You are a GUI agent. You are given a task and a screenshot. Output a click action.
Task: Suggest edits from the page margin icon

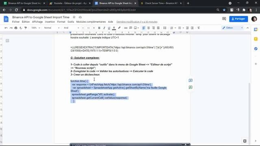pyautogui.click(x=191, y=87)
